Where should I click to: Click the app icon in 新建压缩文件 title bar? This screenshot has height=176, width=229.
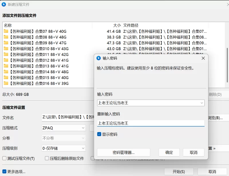[x=4, y=4]
